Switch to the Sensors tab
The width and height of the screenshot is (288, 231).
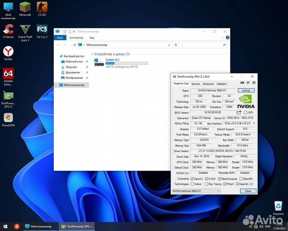coord(195,84)
